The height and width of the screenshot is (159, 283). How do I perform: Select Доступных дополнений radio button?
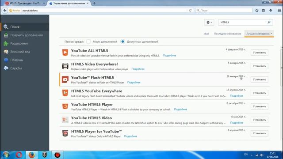pyautogui.click(x=123, y=42)
